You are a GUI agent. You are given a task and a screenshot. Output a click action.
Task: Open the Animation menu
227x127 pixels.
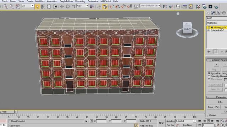[x=52, y=1]
